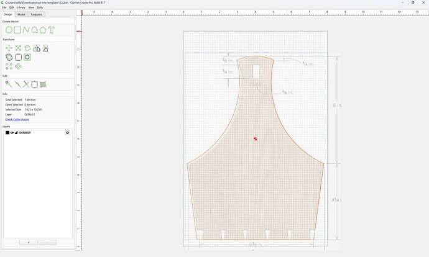Click the 6 in dimension label

337,105
